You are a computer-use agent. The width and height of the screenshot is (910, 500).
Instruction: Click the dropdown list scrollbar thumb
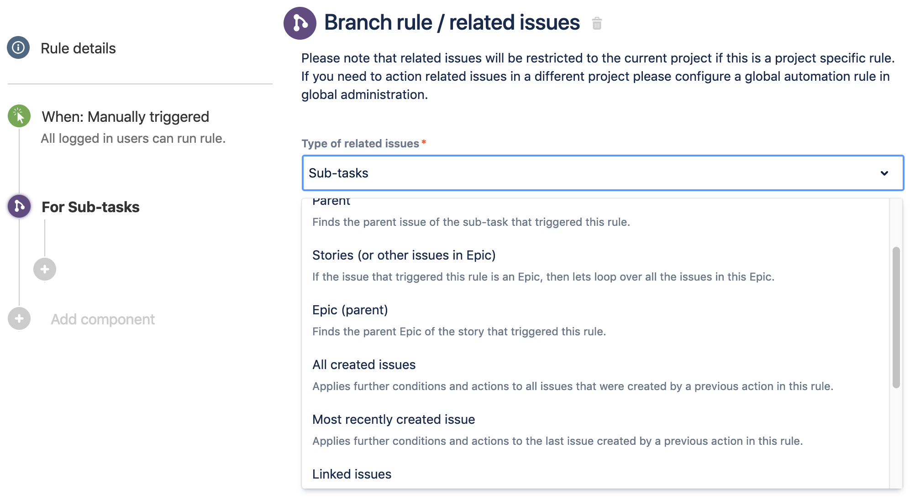(x=896, y=318)
